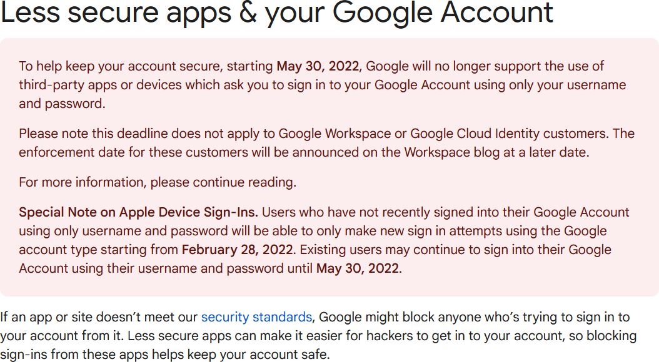Screen dimensions: 659x362
Task: Click the bold "Special Note on Apple Device Sign-Ins" text
Action: pyautogui.click(x=138, y=212)
